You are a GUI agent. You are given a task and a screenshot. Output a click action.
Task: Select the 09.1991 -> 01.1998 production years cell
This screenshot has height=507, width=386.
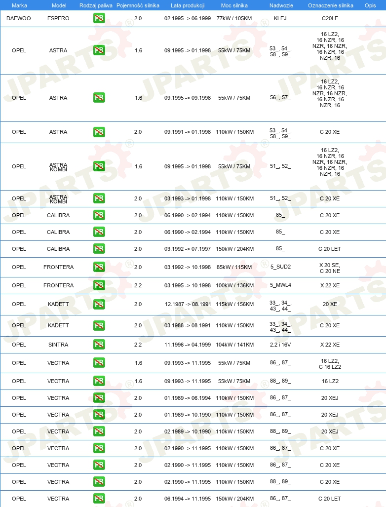188,132
